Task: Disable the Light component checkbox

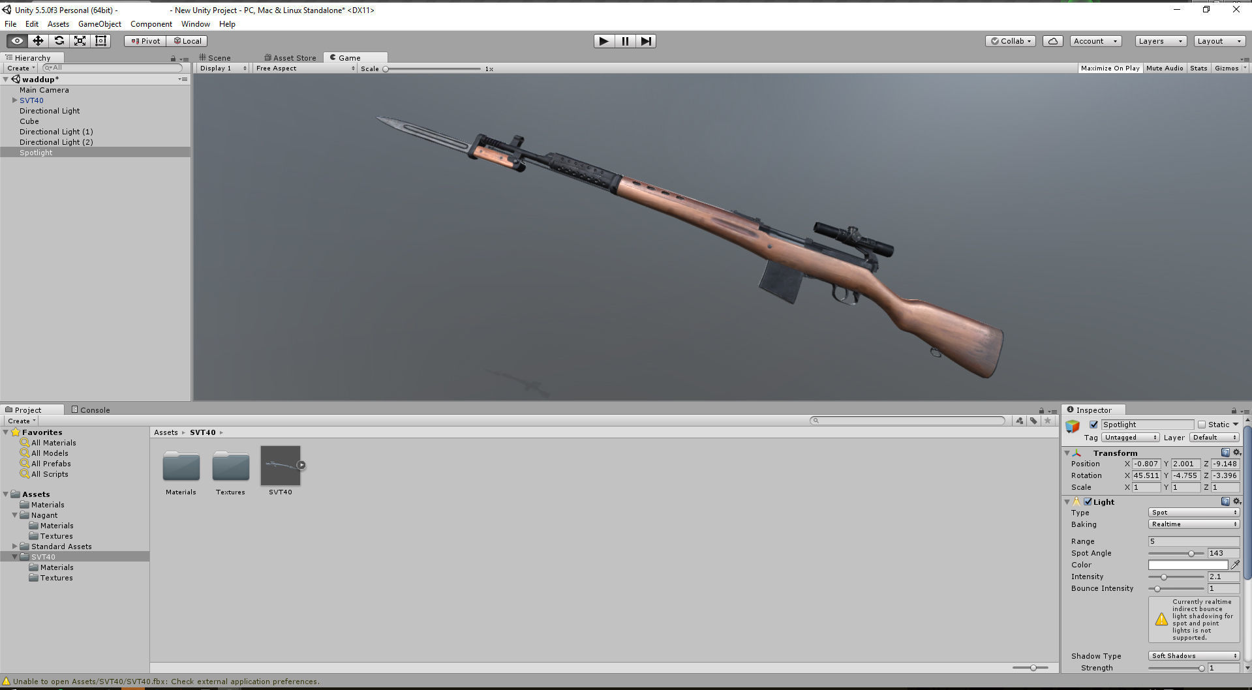Action: (x=1088, y=502)
